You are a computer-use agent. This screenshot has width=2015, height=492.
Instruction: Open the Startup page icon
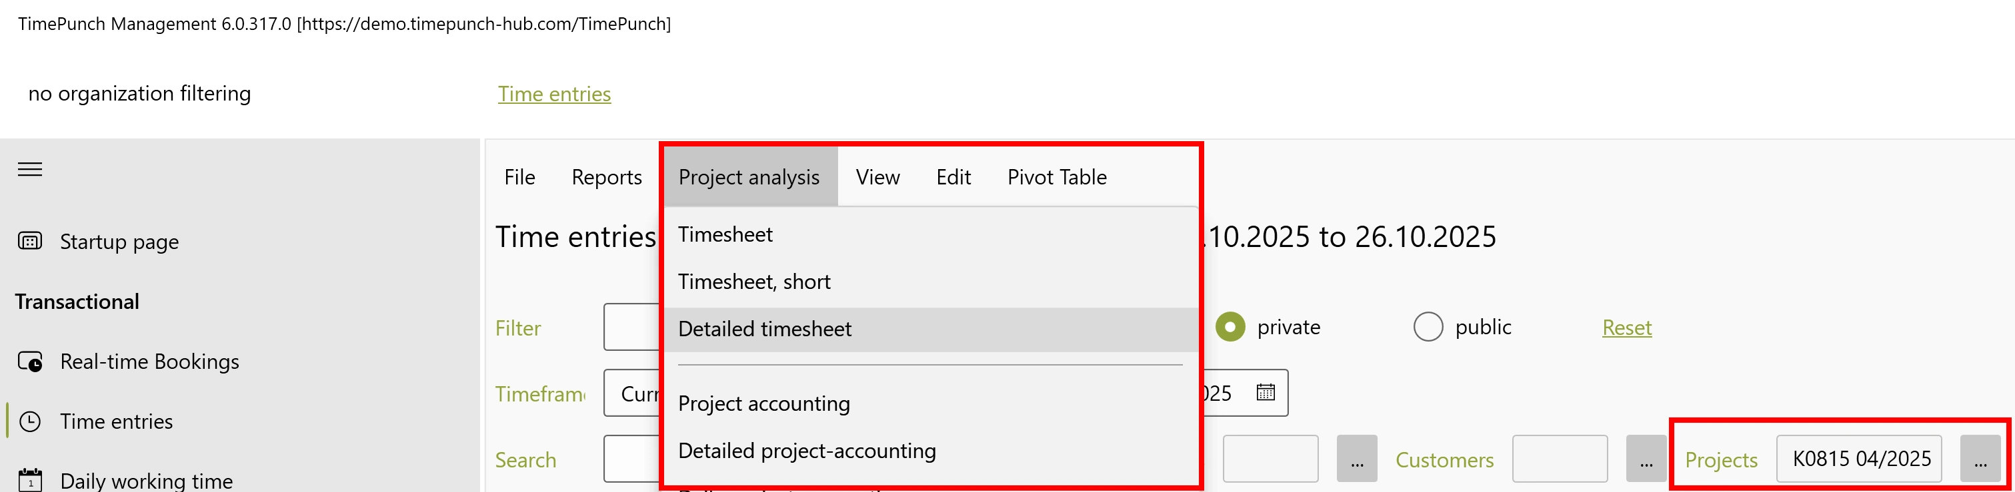coord(30,241)
